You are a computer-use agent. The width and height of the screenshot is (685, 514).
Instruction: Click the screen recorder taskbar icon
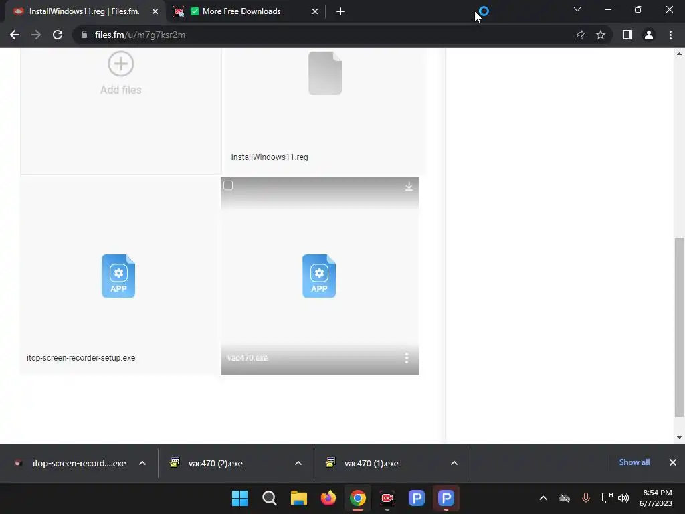[x=387, y=498]
